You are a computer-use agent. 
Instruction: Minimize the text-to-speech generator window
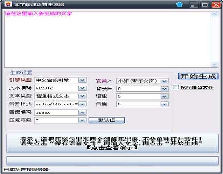point(194,5)
